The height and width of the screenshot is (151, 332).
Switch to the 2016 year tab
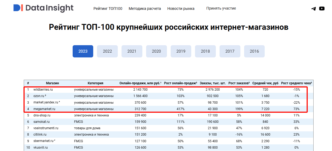254,51
